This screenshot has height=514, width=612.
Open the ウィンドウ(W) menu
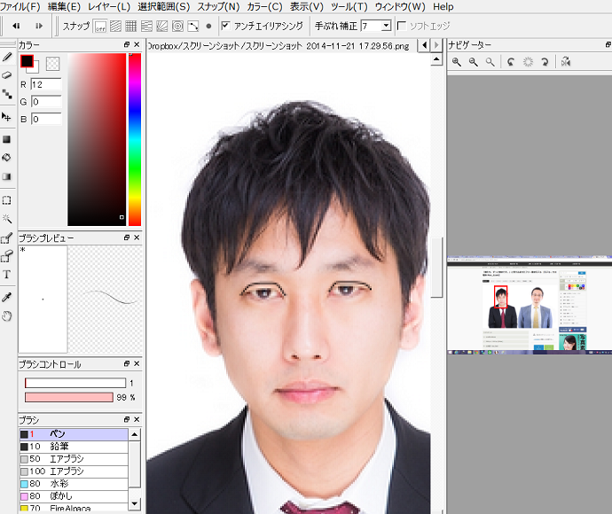pos(400,6)
